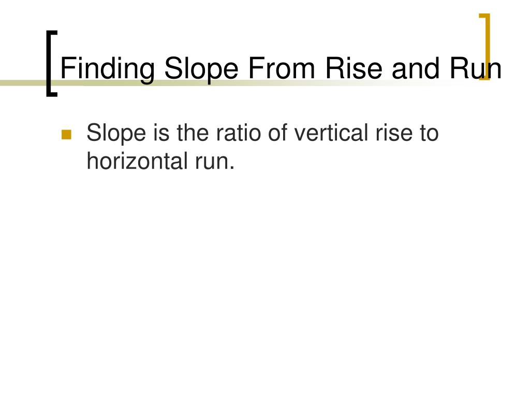Click the word "is" in the bullet text
This screenshot has height=398, width=530.
pyautogui.click(x=161, y=133)
